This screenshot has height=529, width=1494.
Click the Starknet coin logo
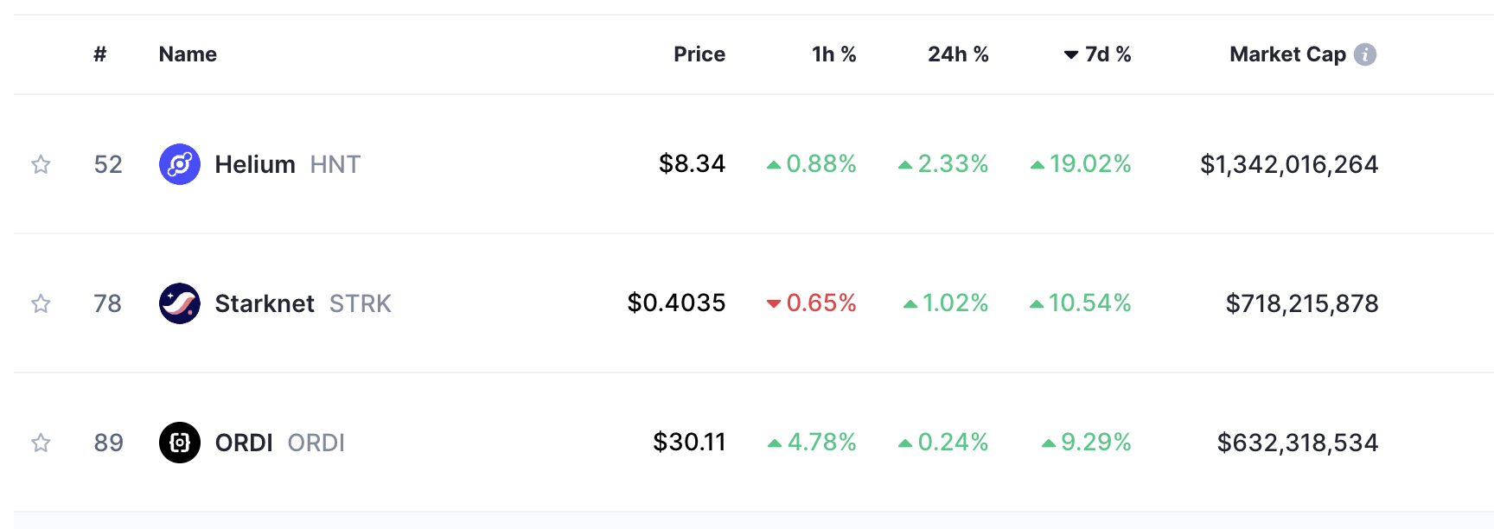coord(180,303)
